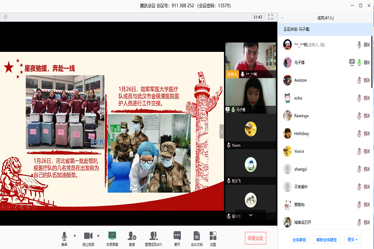Click the red 结束会议 (End Meeting) button
This screenshot has width=374, height=249.
[x=255, y=238]
